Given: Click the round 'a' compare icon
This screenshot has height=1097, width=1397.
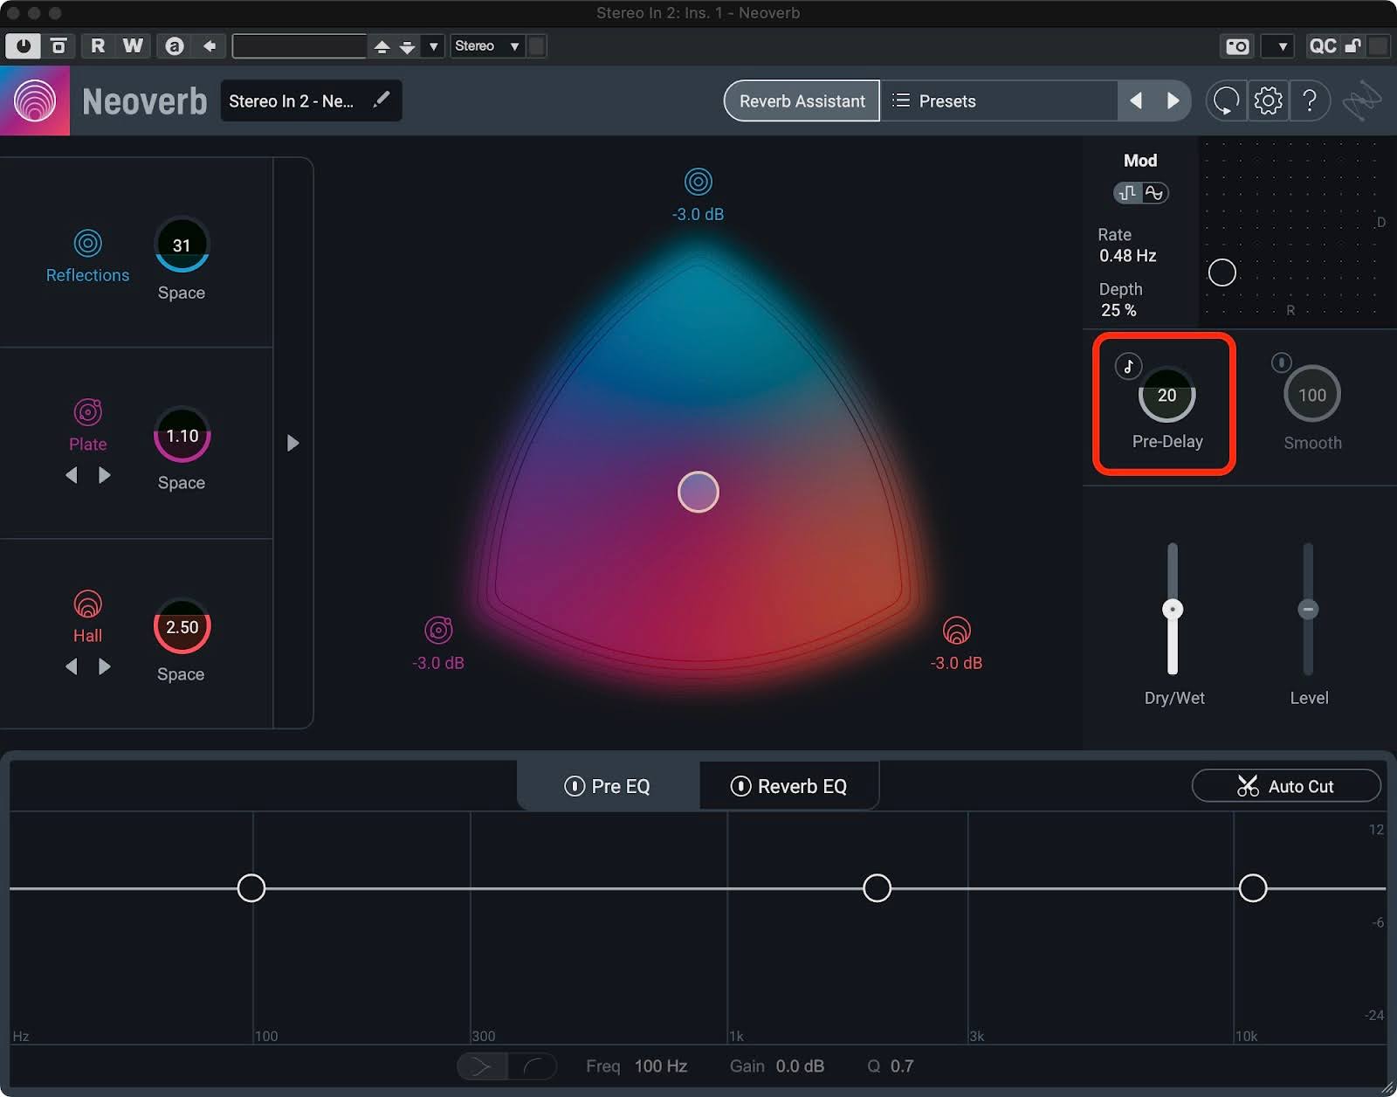Looking at the screenshot, I should (175, 45).
